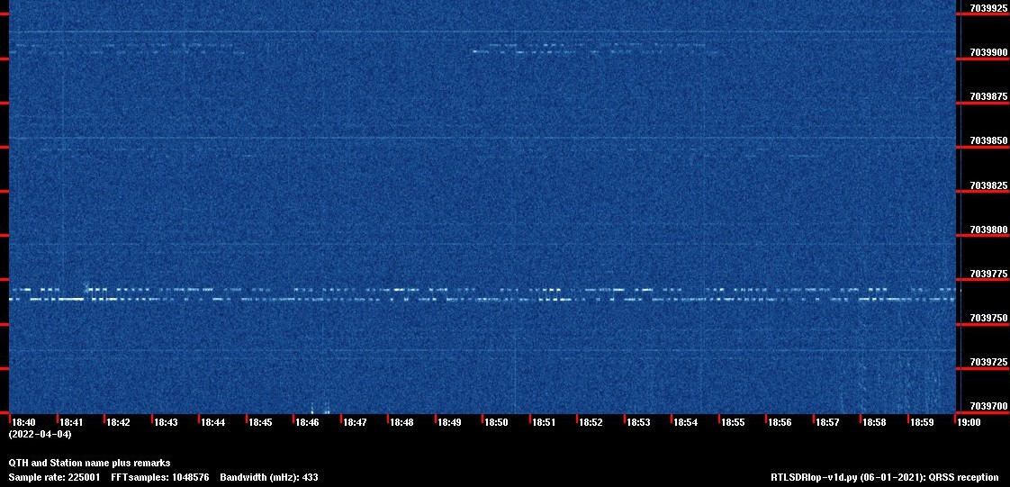Click the 18:45 time axis label

260,422
